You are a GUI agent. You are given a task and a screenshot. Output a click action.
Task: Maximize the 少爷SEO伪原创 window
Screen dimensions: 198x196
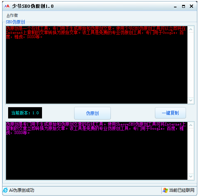tap(184, 6)
